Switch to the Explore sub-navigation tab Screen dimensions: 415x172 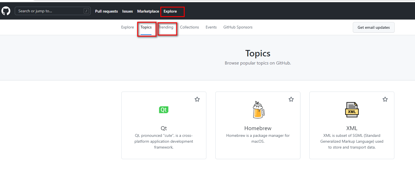click(x=127, y=27)
